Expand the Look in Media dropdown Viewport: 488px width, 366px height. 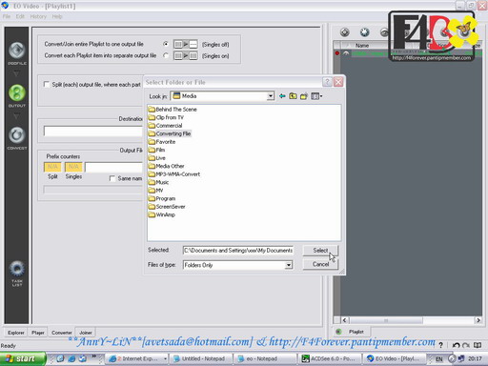coord(271,96)
